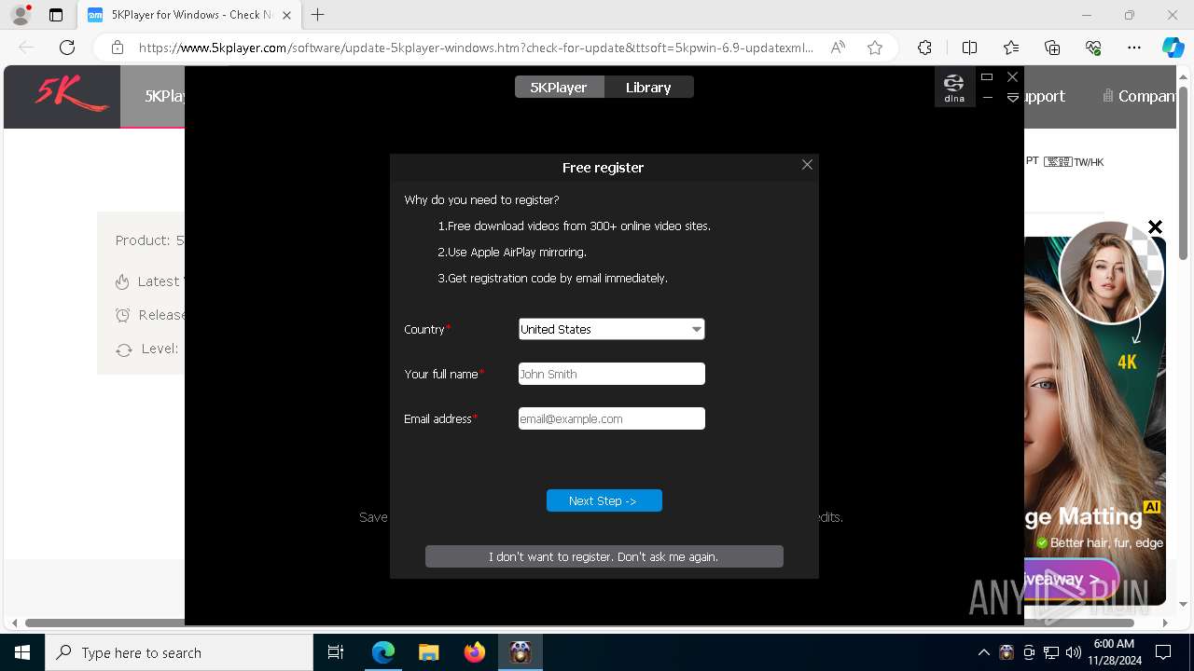Open the DLNA icon in 5KPlayer

pyautogui.click(x=954, y=88)
